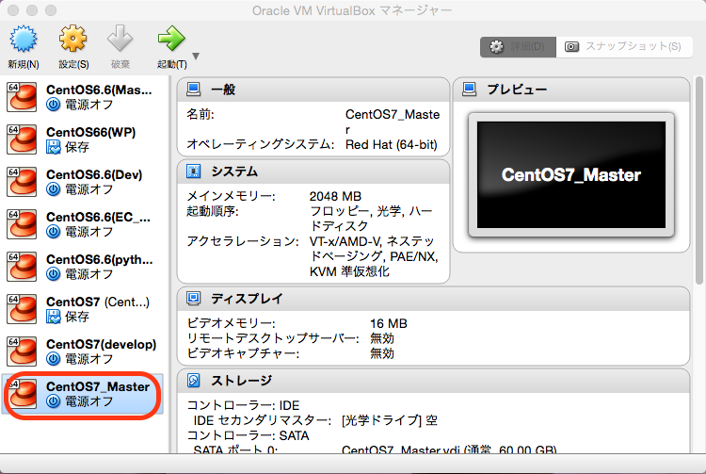Image resolution: width=706 pixels, height=474 pixels.
Task: Select the CentOS6.6(pyth... machine icon
Action: click(x=22, y=267)
